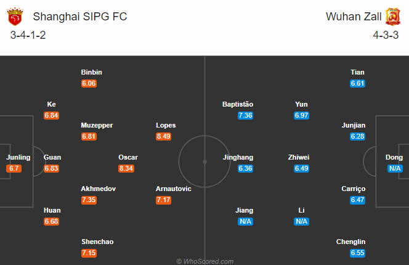Image resolution: width=409 pixels, height=265 pixels.
Task: Click the Shanghai SIPG FC crest logo
Action: click(x=15, y=17)
